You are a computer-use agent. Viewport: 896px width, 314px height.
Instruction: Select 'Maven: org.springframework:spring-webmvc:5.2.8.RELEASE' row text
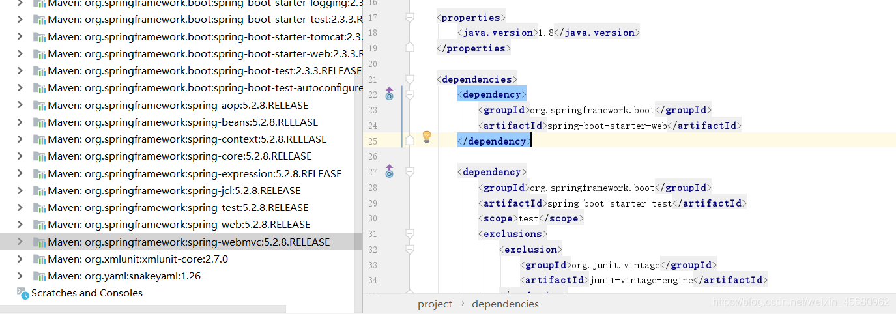click(189, 242)
